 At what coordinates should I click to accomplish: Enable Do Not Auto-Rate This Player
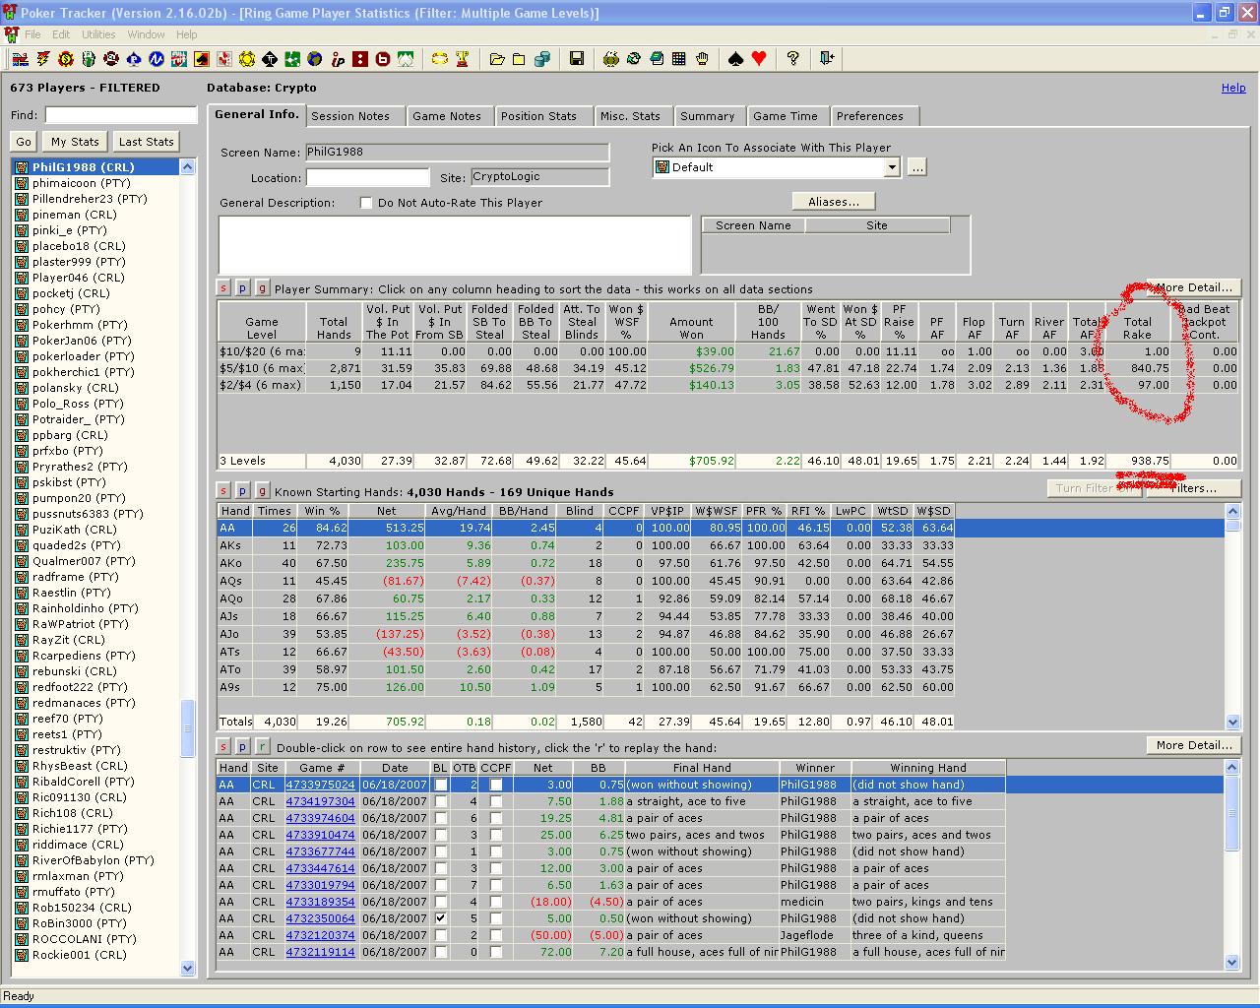coord(366,203)
